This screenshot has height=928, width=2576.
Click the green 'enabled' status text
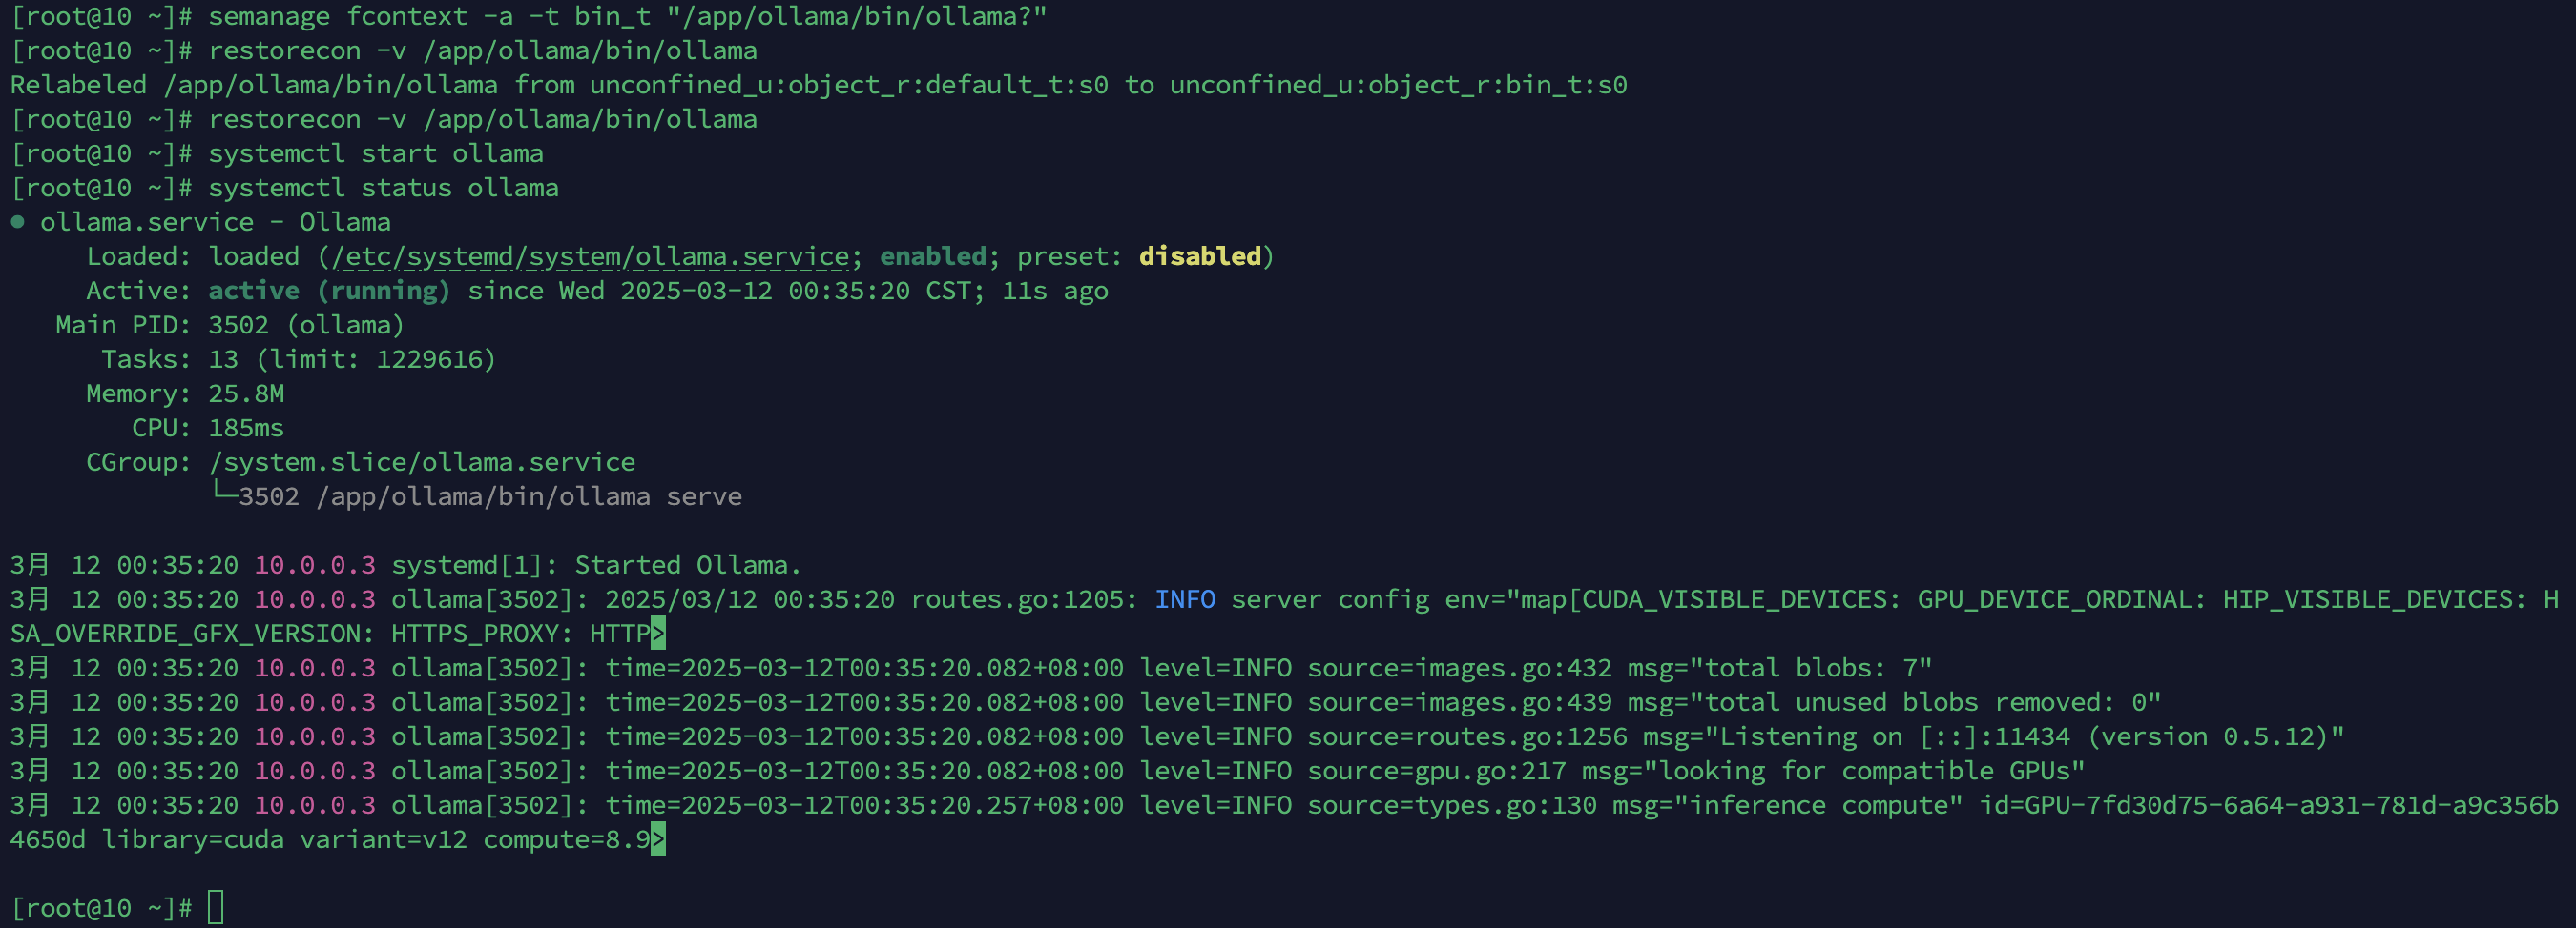click(933, 255)
